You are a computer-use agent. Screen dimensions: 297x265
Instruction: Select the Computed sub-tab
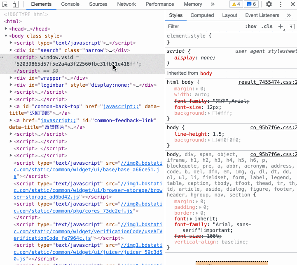(x=202, y=15)
